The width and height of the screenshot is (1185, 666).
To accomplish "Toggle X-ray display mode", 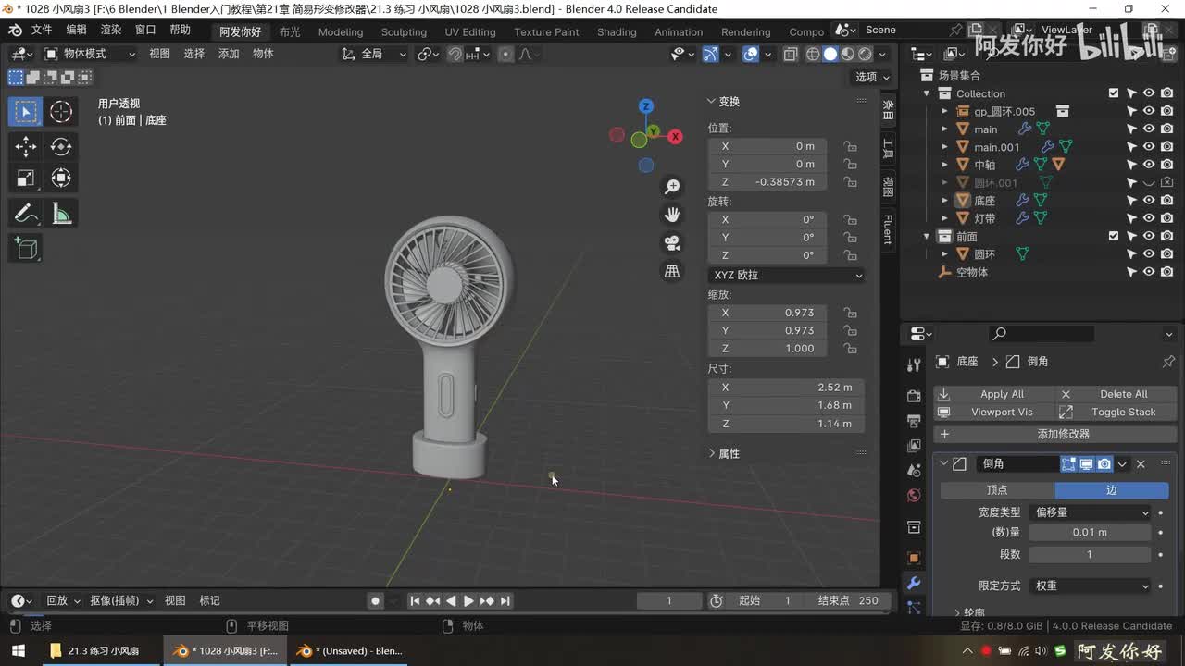I will coord(790,54).
